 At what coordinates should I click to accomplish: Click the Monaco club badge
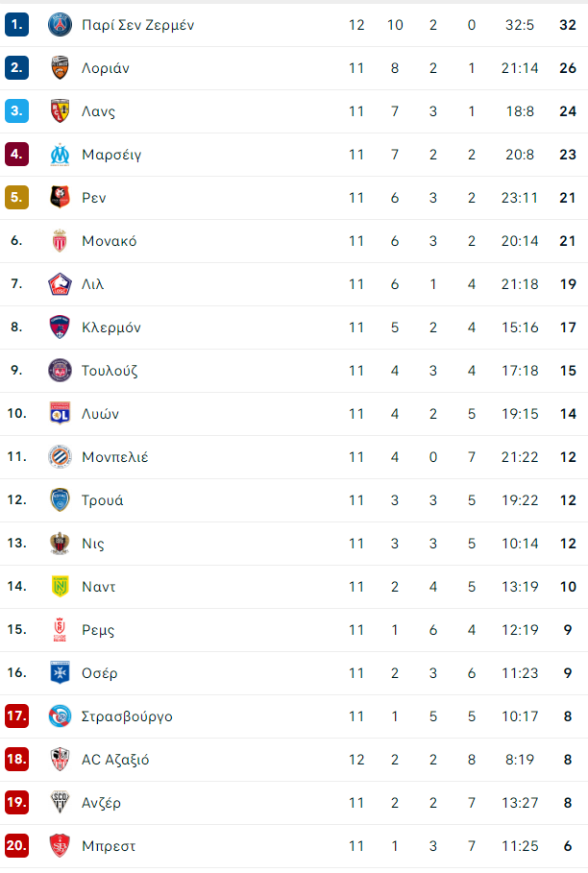click(60, 241)
